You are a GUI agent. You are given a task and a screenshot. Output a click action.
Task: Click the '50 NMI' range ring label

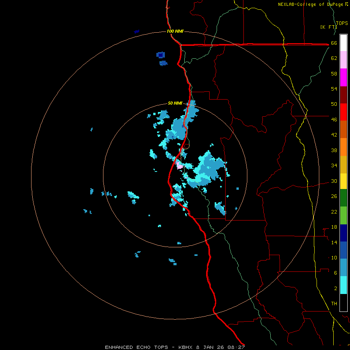tap(175, 103)
